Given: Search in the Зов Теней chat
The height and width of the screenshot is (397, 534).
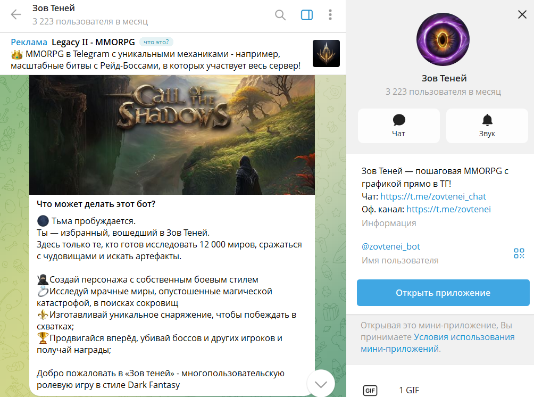Looking at the screenshot, I should click(x=280, y=15).
